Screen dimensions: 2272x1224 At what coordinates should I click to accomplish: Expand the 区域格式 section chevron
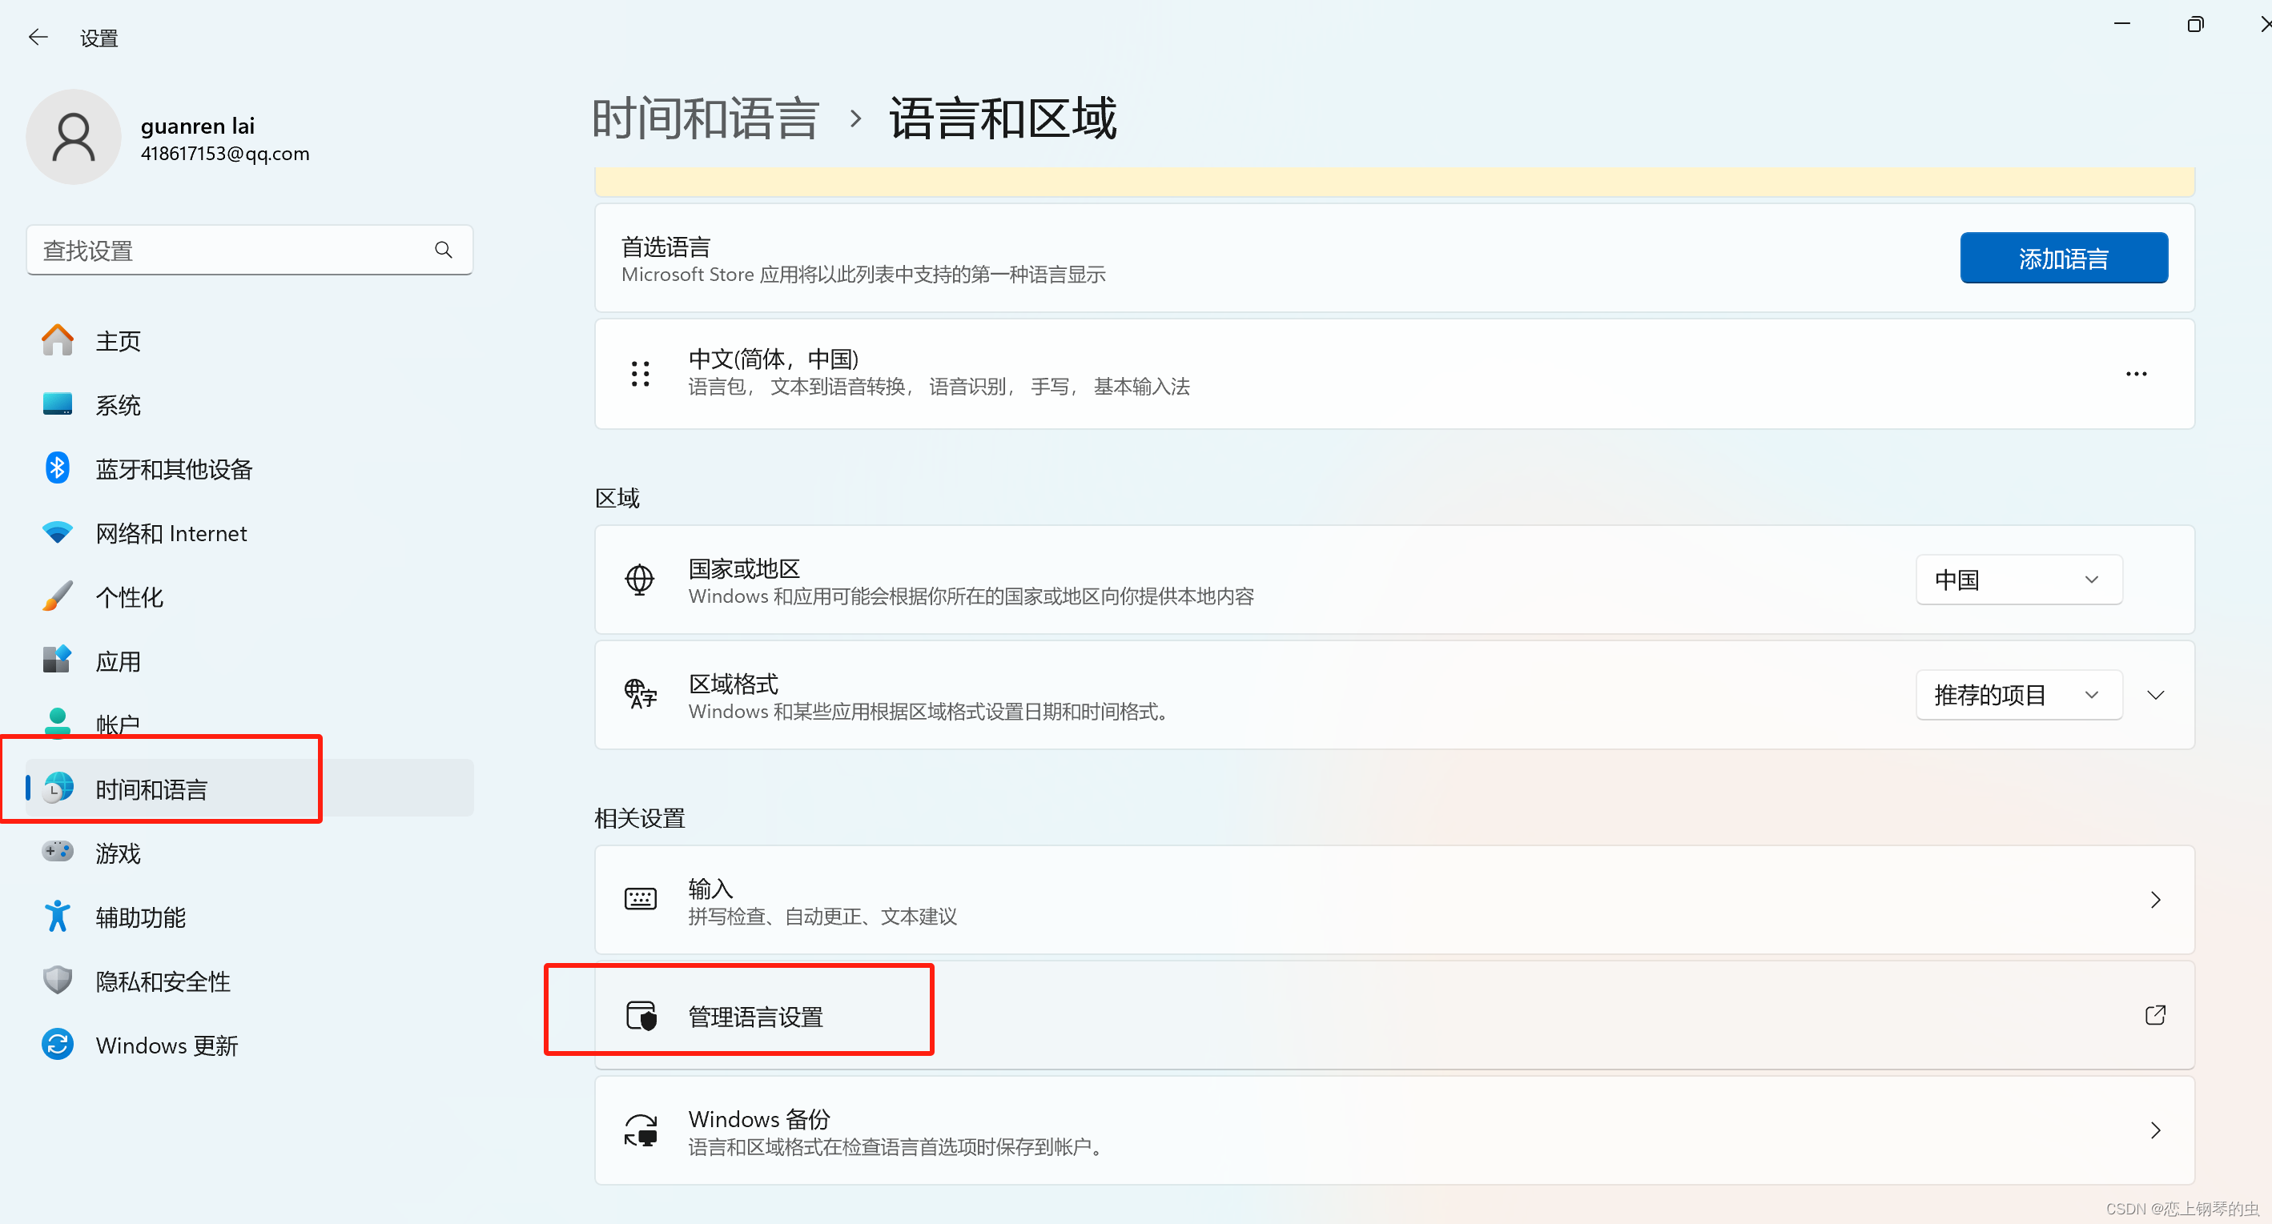tap(2156, 695)
